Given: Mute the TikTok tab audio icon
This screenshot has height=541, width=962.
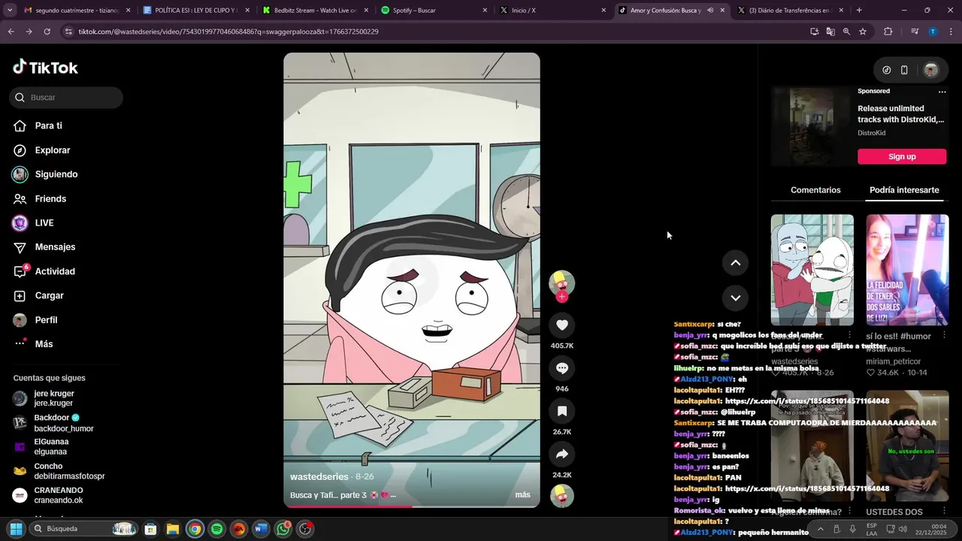Looking at the screenshot, I should 710,11.
